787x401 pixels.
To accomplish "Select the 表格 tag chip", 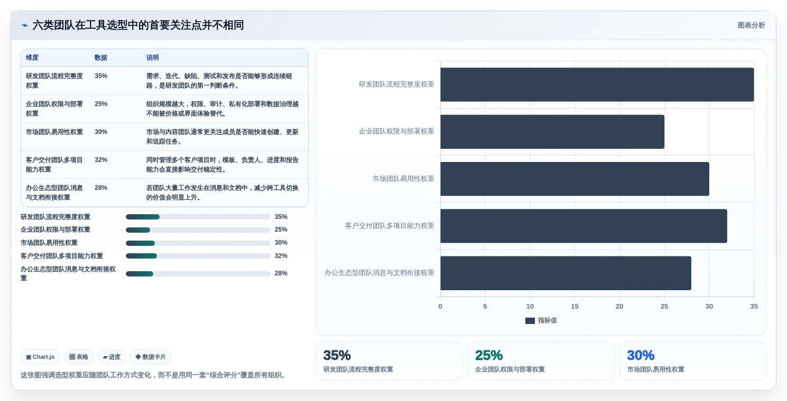I will pos(79,357).
